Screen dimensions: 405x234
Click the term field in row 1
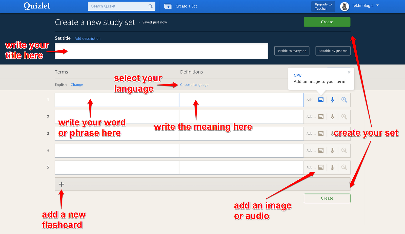[x=117, y=100]
